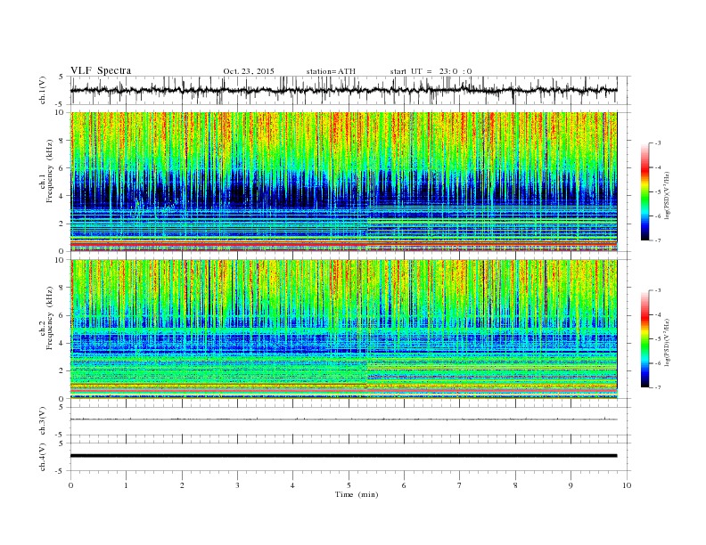This screenshot has height=545, width=706.
Task: Click the ch.4 thick black trace
Action: pos(344,456)
